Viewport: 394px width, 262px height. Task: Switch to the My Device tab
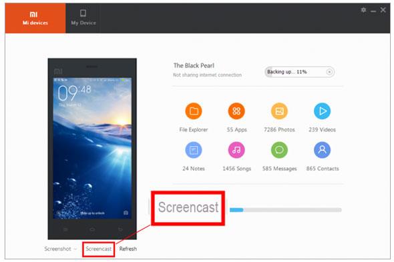[x=83, y=18]
